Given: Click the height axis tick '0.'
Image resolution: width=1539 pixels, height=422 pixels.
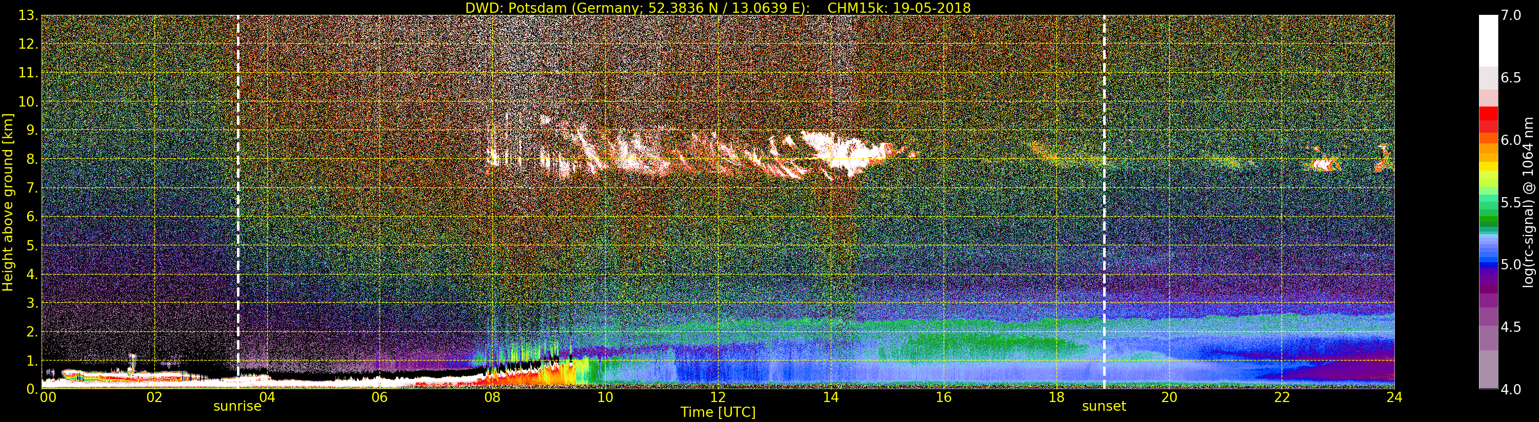Looking at the screenshot, I should click(x=32, y=389).
